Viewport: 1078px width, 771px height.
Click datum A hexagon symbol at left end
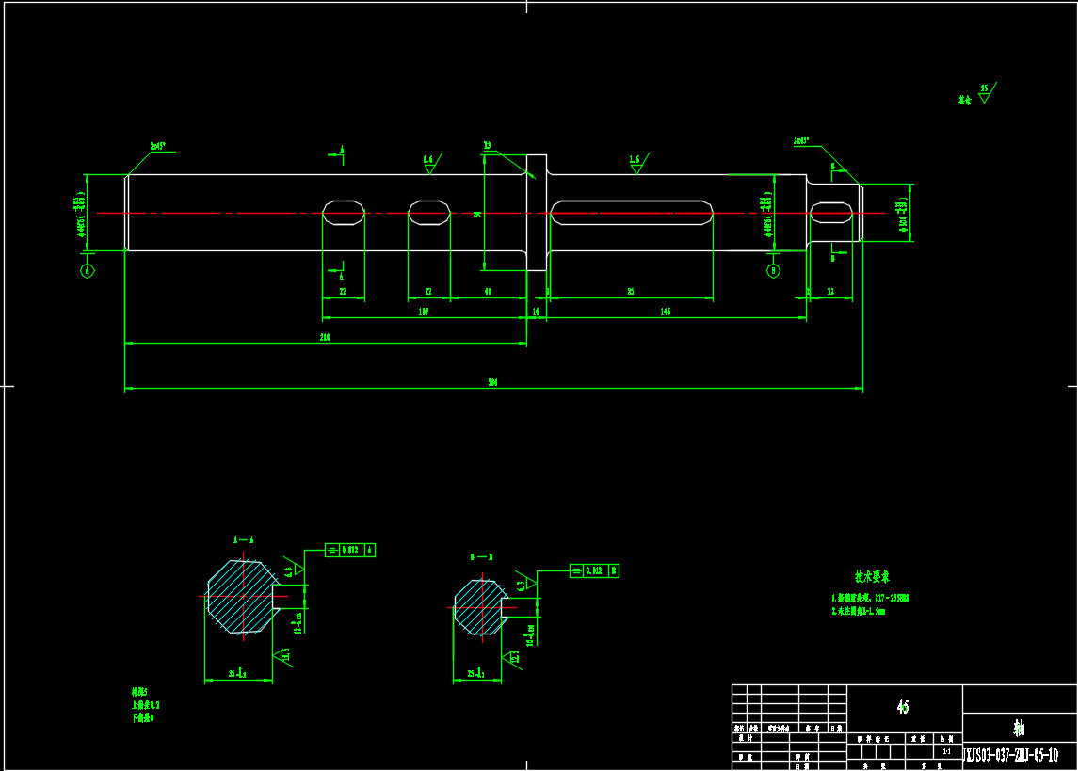[88, 271]
